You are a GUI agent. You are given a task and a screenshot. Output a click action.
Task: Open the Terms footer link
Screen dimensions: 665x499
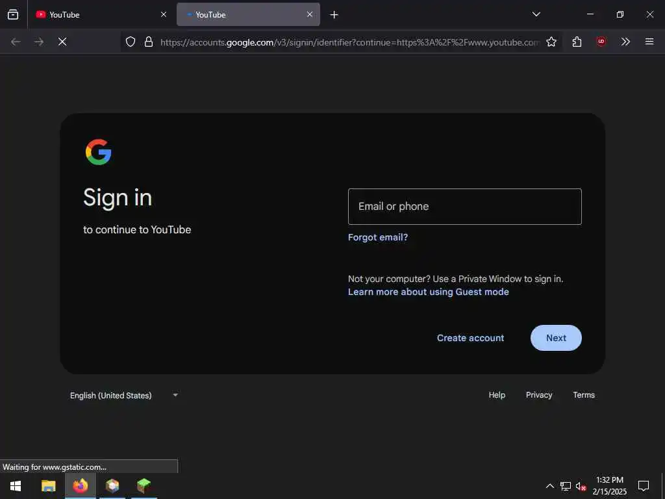[x=584, y=395]
